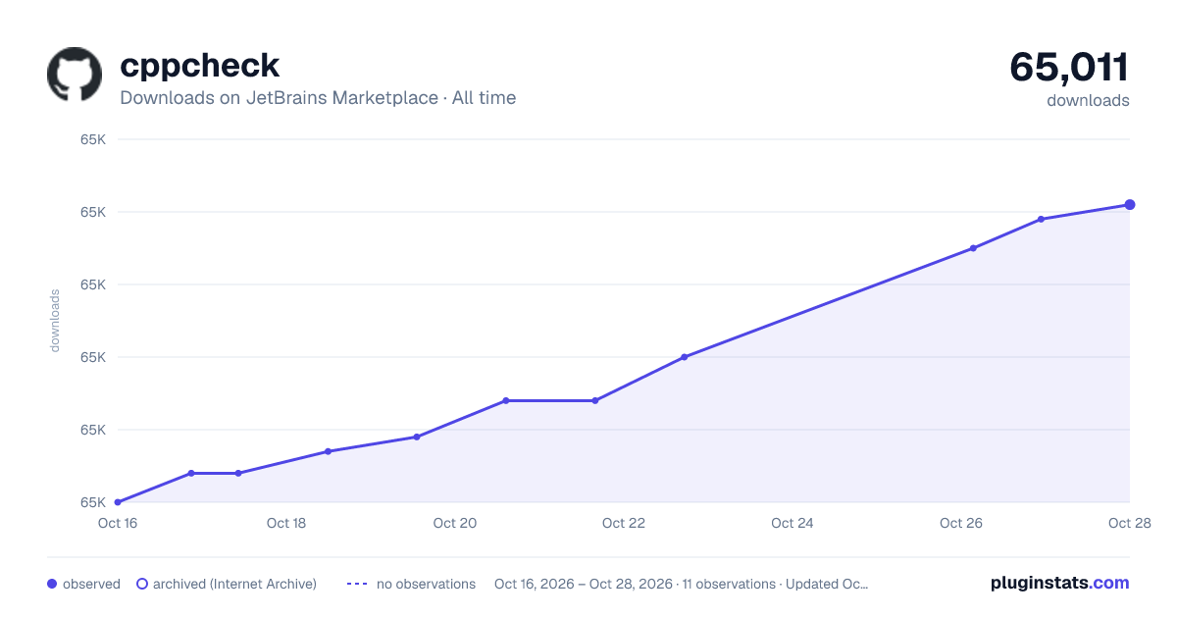Click the filled observed legend dot

click(x=52, y=584)
